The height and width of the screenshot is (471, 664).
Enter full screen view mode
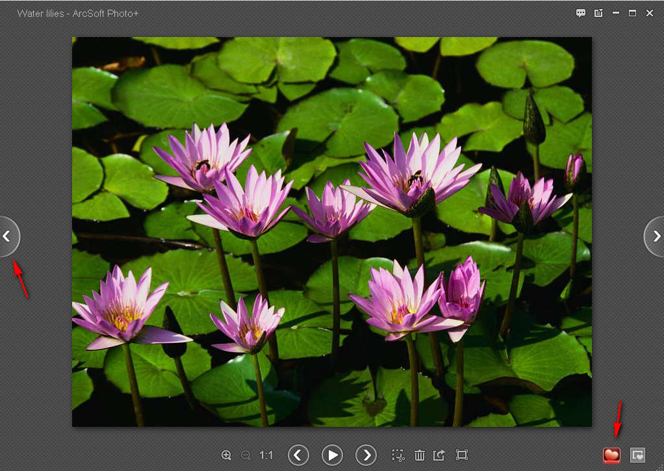click(x=462, y=455)
